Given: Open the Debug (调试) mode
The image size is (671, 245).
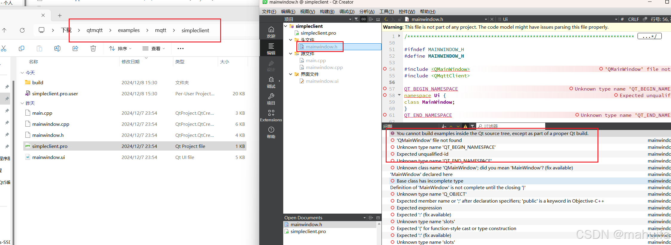Looking at the screenshot, I should coord(271,82).
